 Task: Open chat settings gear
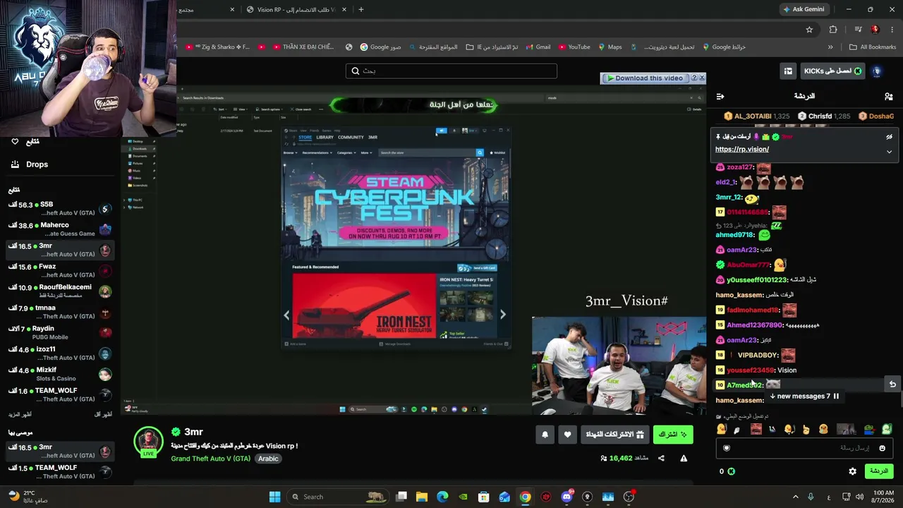click(x=852, y=471)
